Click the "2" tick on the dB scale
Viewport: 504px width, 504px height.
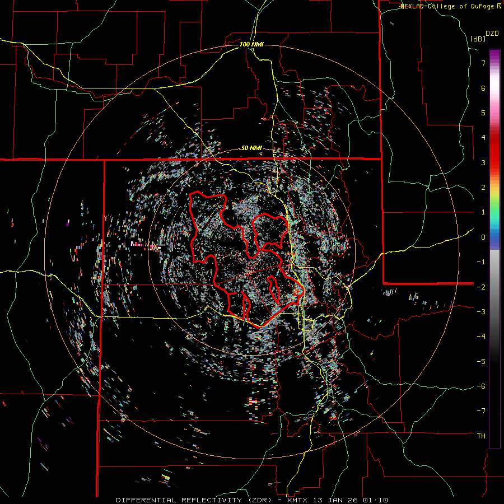pyautogui.click(x=483, y=188)
